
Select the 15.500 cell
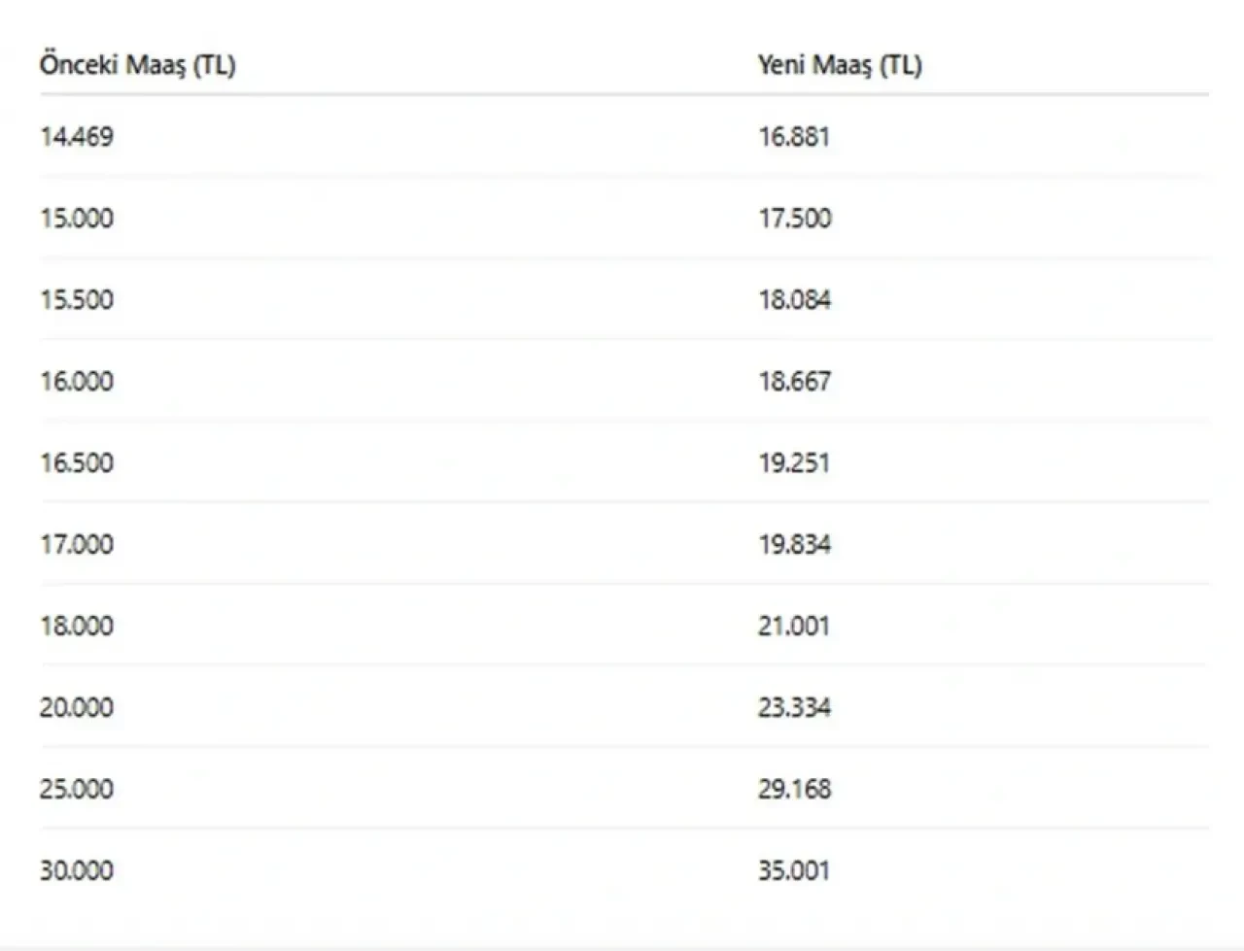pos(77,299)
